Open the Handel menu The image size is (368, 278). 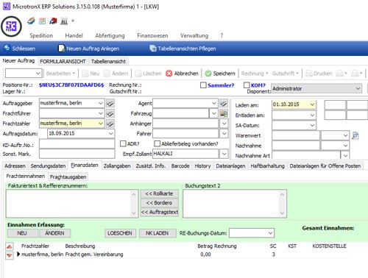click(x=74, y=35)
